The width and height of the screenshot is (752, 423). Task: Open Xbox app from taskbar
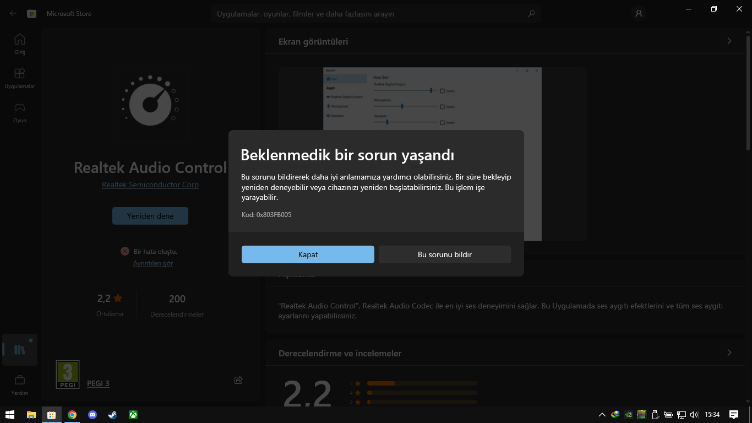[x=133, y=415]
